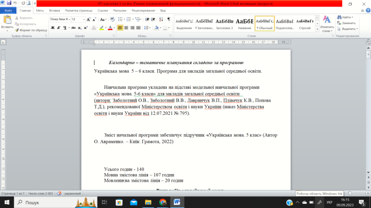Click the subscript icon
Image resolution: width=371 pixels, height=208 pixels.
tap(80, 28)
